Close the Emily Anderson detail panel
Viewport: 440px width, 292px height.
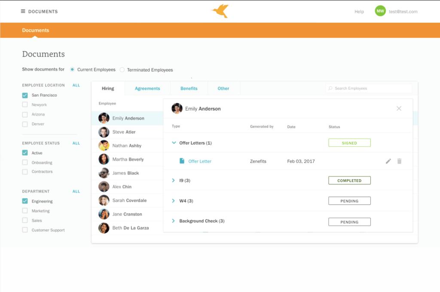coord(399,109)
